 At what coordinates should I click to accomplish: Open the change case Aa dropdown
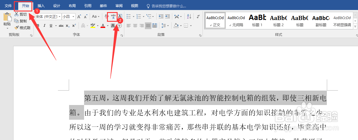pos(96,16)
